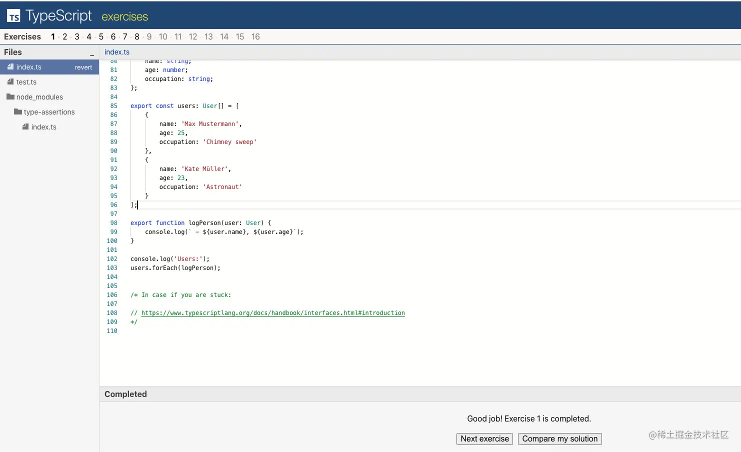Open the type-assertions folder
This screenshot has width=741, height=452.
coord(49,112)
